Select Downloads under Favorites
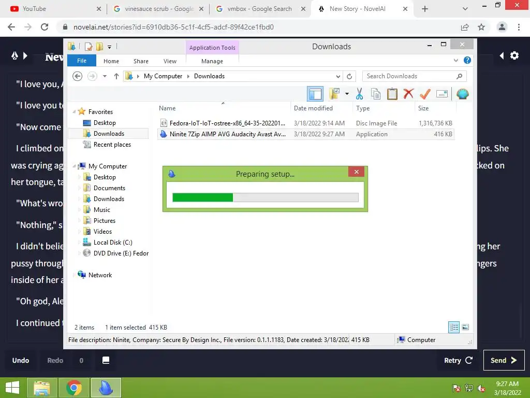Viewport: 530px width, 398px height. 109,134
